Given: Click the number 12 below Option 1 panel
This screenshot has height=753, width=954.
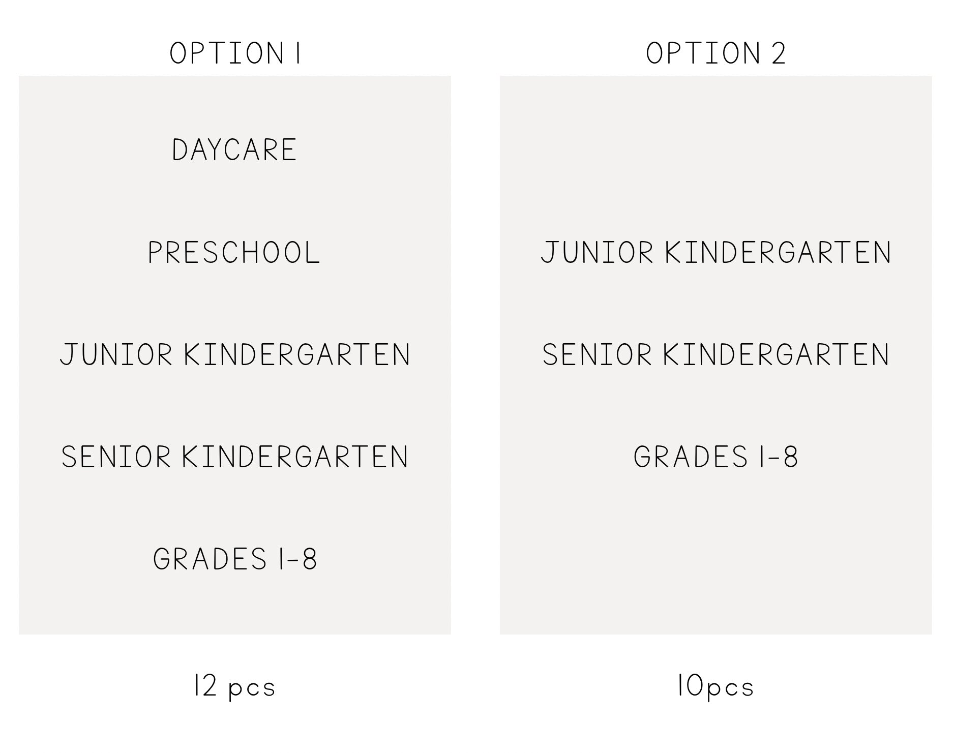Looking at the screenshot, I should pyautogui.click(x=205, y=686).
